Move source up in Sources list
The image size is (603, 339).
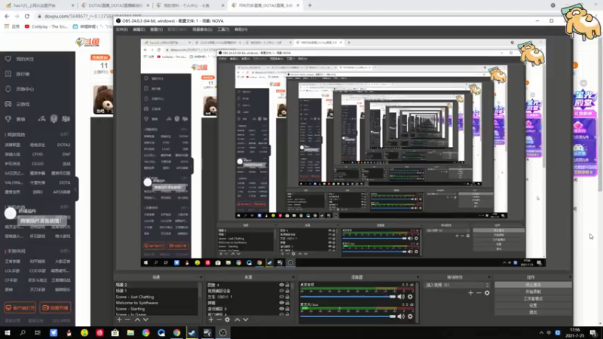(237, 319)
